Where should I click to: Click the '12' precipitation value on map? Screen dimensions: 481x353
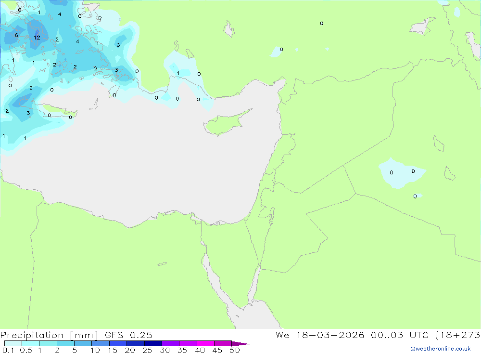37,38
